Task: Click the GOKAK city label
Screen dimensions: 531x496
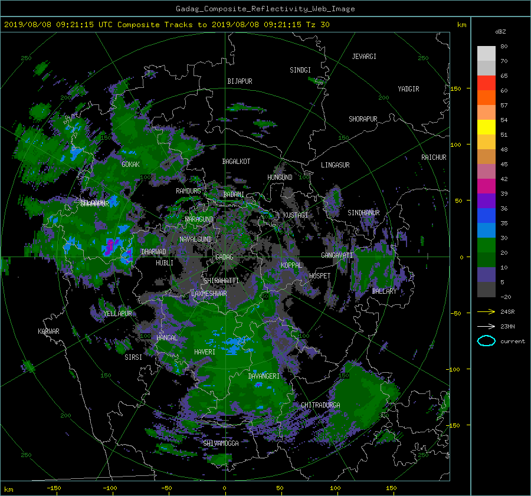Action: click(x=130, y=165)
